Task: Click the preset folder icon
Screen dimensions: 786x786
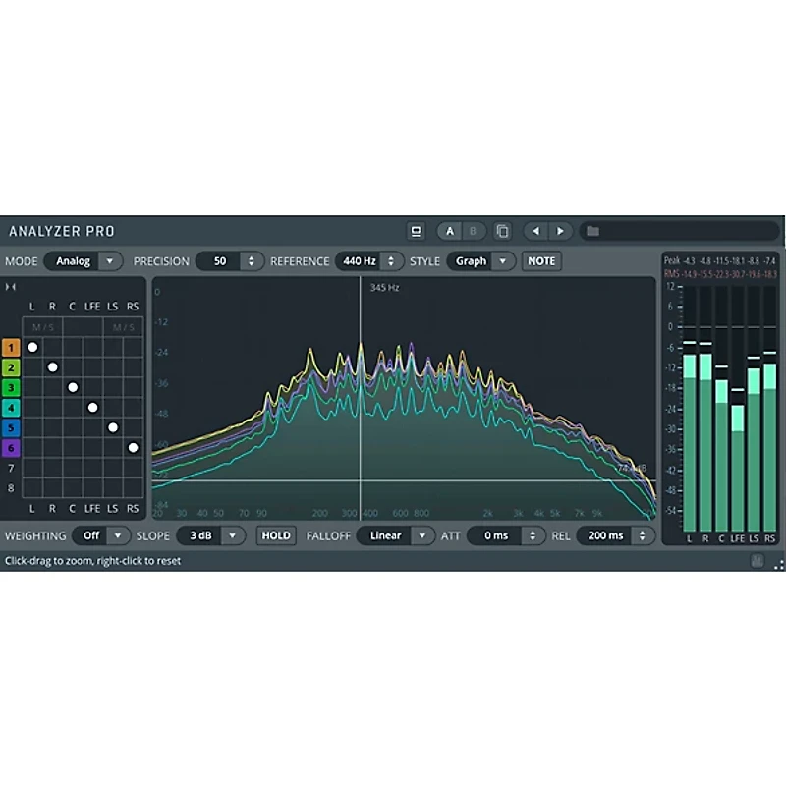Action: click(592, 232)
